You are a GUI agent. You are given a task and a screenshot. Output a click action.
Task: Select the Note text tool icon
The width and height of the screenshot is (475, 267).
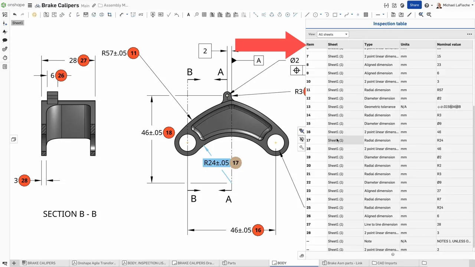(189, 15)
